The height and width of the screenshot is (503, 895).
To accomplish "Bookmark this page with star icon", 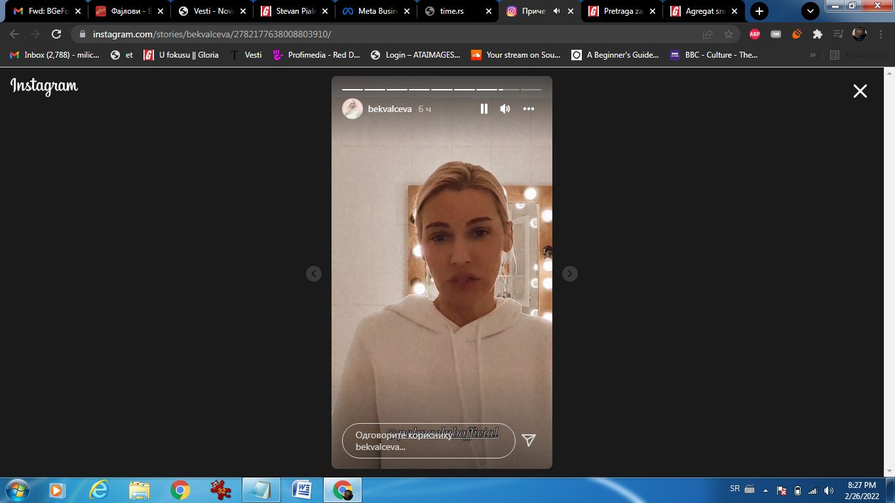I will click(728, 34).
